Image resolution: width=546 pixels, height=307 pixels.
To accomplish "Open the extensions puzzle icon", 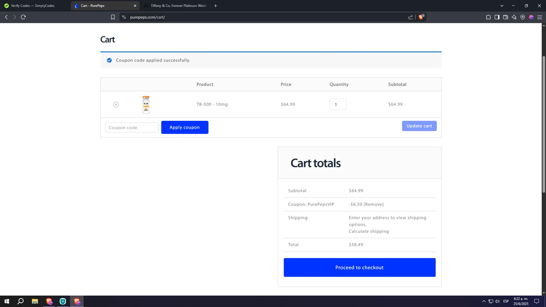I will coord(488,17).
